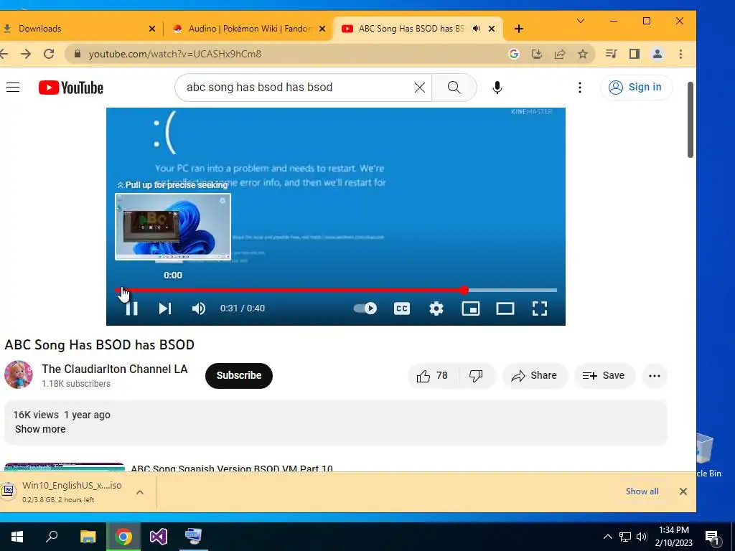Image resolution: width=735 pixels, height=551 pixels.
Task: Share this page from address bar
Action: [560, 54]
